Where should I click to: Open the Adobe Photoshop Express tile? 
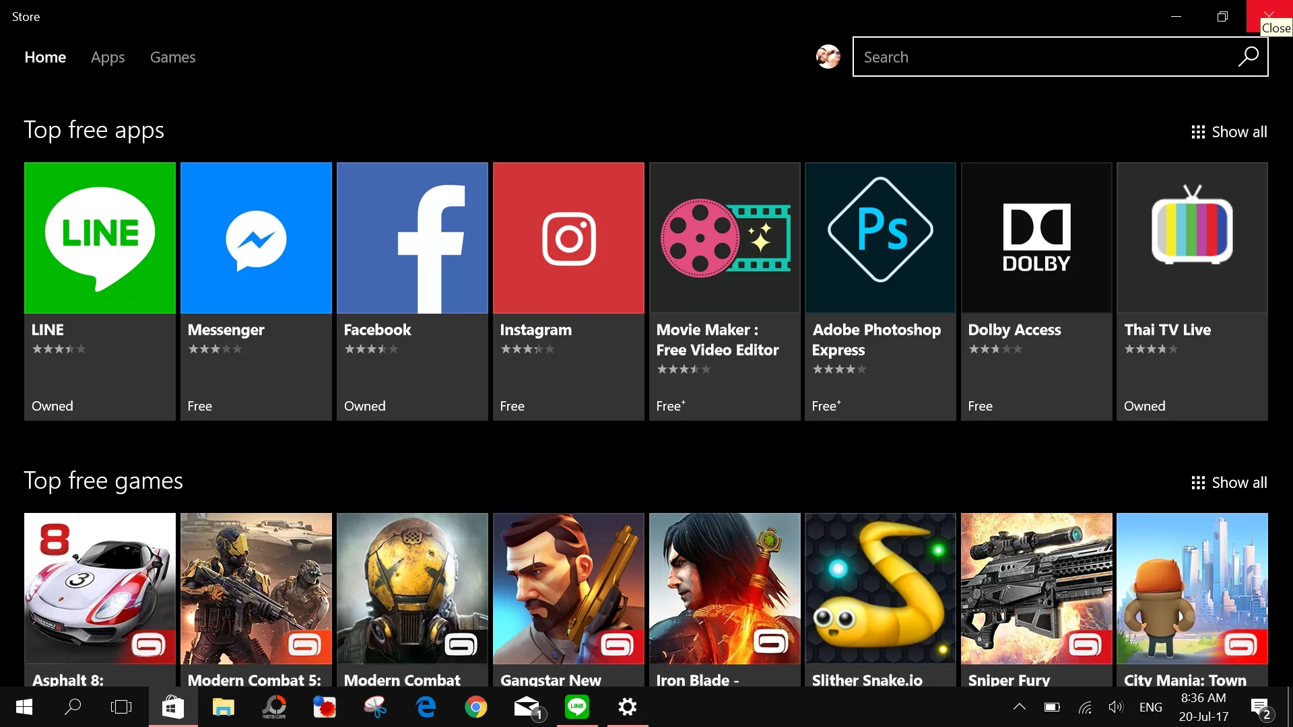(x=880, y=291)
